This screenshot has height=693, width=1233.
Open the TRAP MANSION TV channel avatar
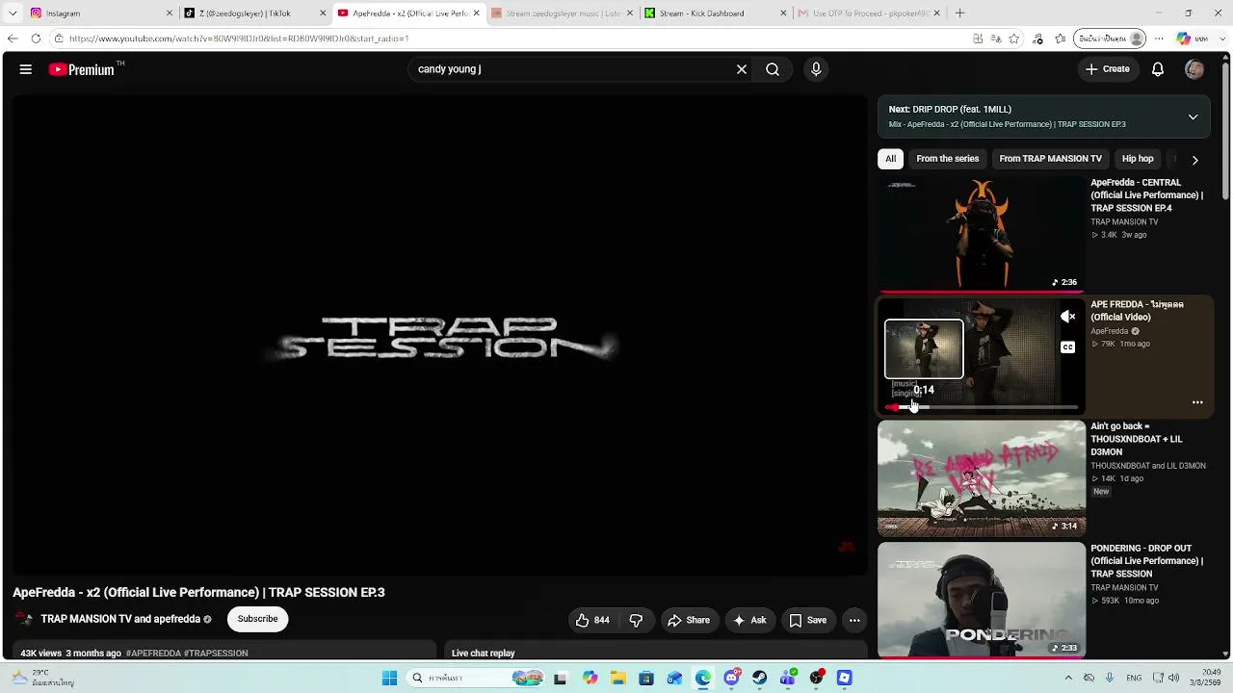click(x=24, y=619)
